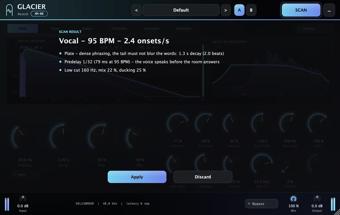The width and height of the screenshot is (340, 215).
Task: Click the Damping knob
Action: tap(234, 124)
